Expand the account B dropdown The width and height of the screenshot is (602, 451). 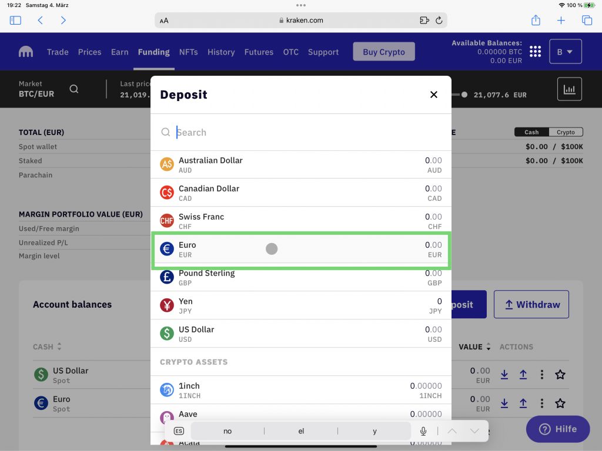point(566,52)
